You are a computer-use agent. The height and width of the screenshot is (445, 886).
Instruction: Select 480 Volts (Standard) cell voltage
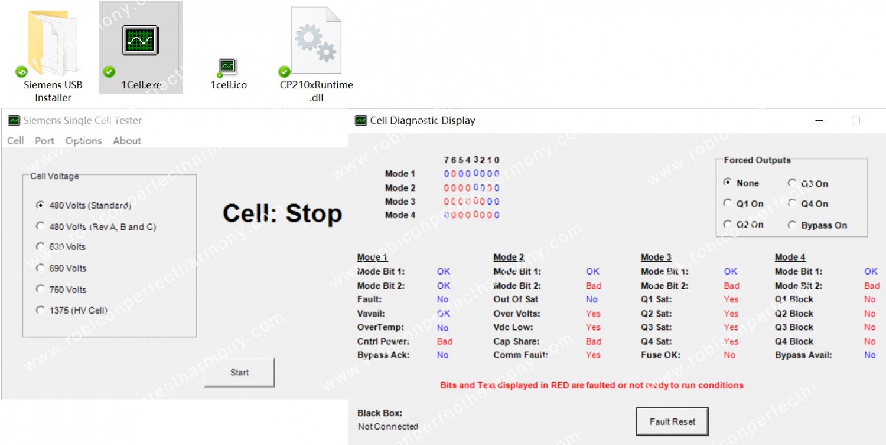83,206
